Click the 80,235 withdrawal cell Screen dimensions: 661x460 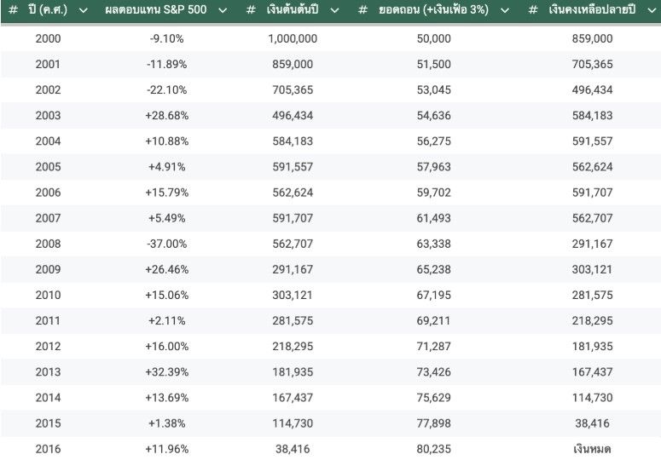[x=435, y=449]
